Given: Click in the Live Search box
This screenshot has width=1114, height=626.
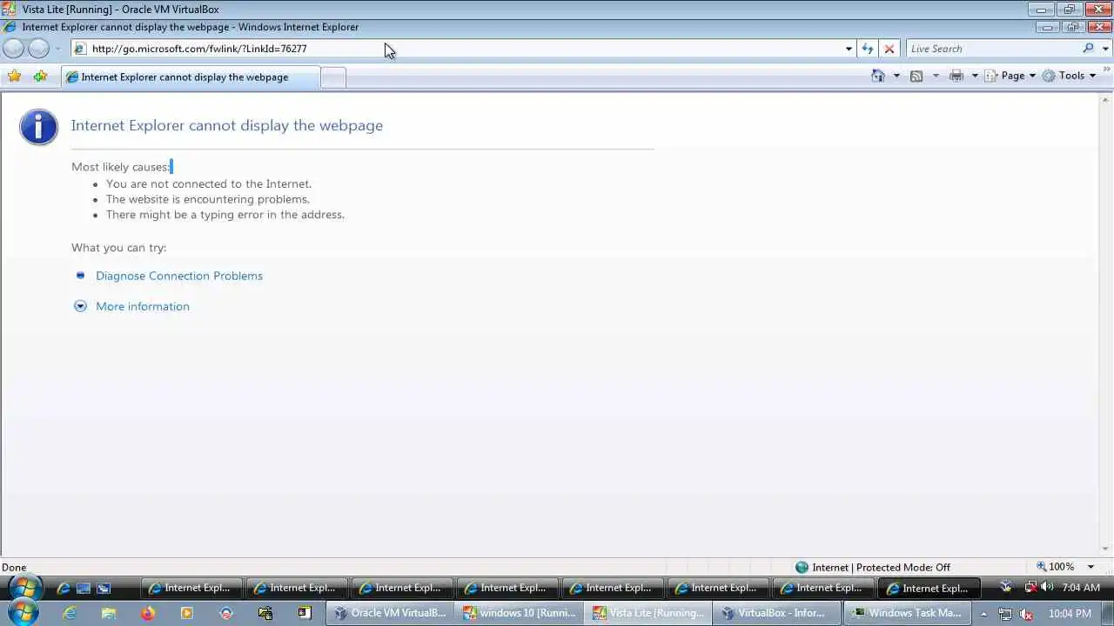Looking at the screenshot, I should point(992,49).
